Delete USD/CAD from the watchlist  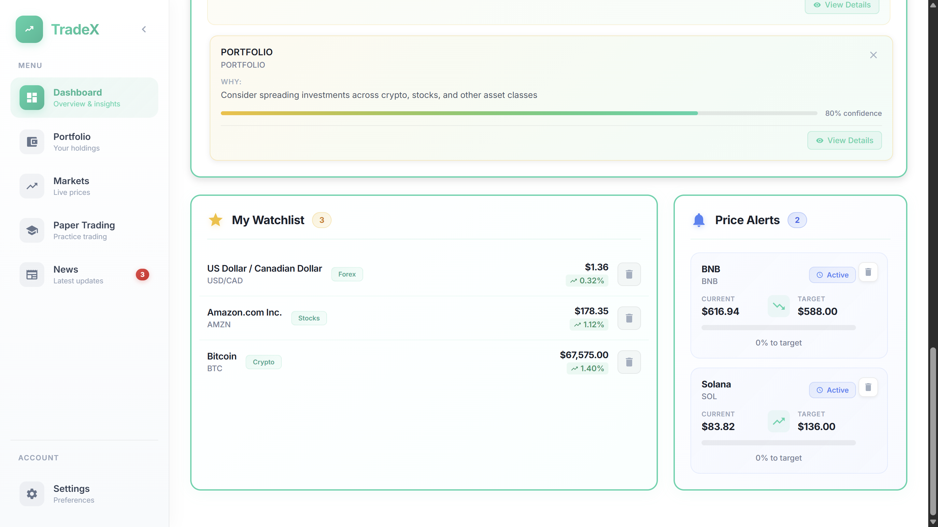629,274
